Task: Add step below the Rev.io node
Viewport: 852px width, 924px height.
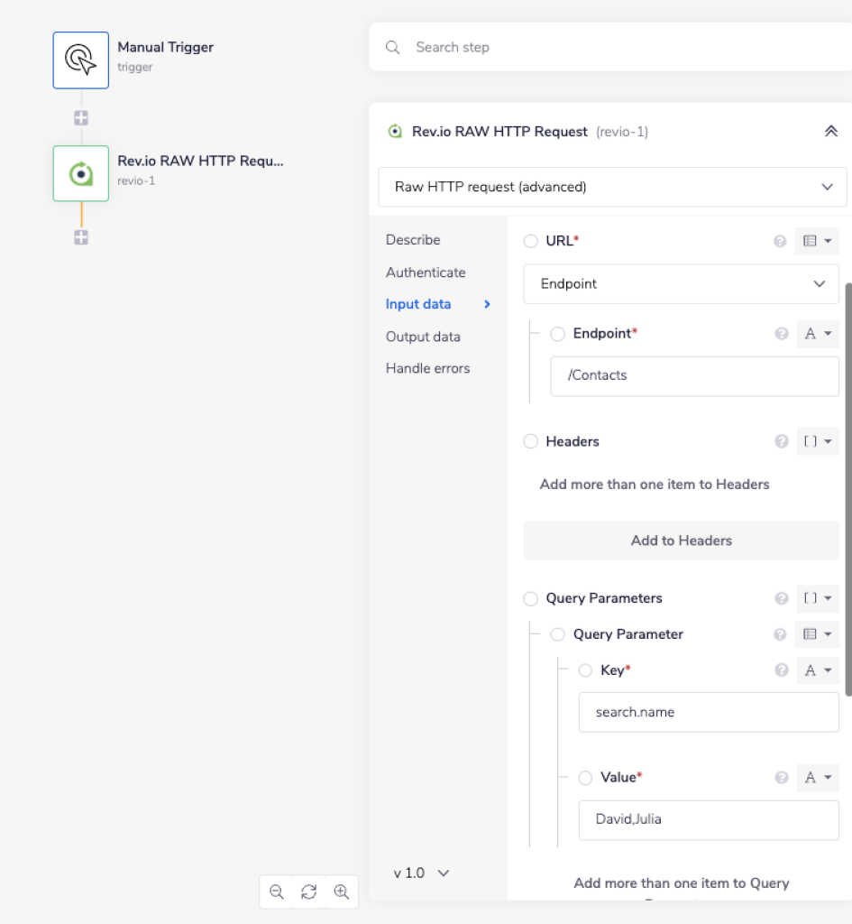Action: pos(81,237)
